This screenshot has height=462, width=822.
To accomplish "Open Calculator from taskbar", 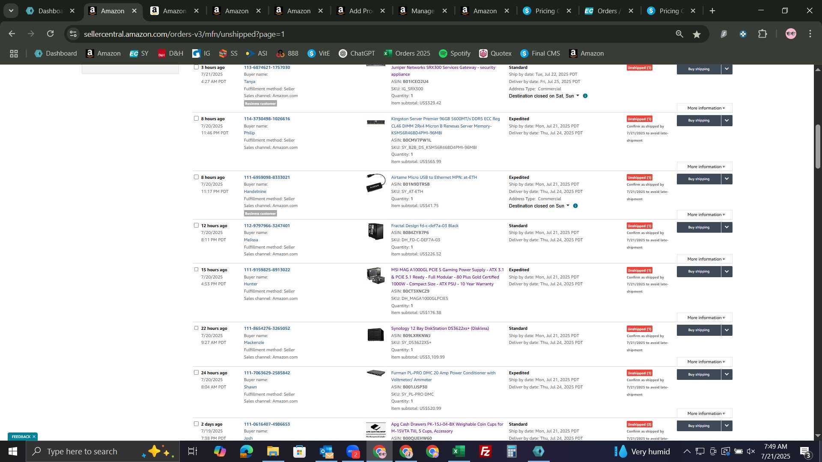I will coord(512,451).
